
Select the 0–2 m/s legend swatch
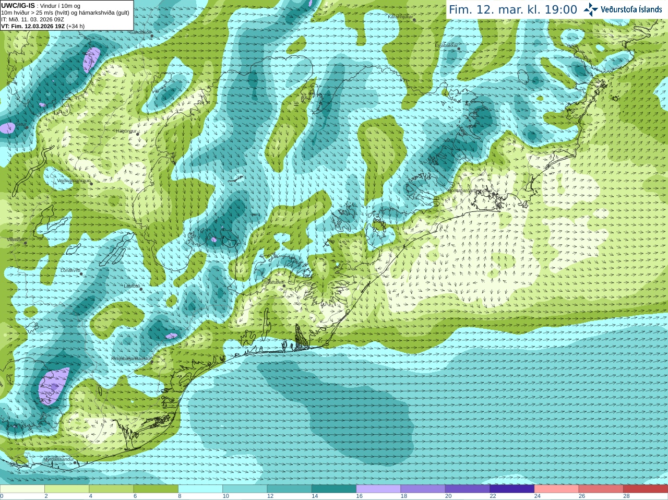tap(22, 489)
